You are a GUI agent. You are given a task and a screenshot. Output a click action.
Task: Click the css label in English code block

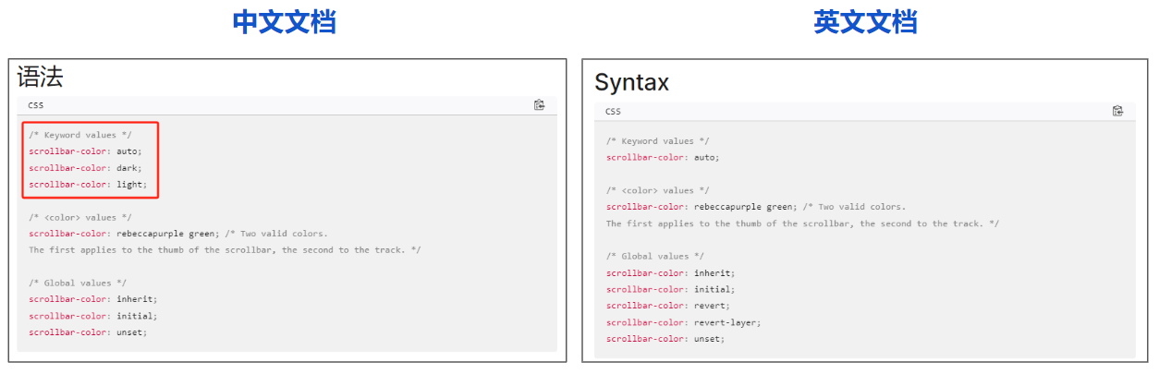[613, 112]
